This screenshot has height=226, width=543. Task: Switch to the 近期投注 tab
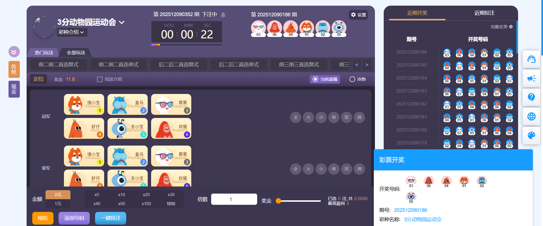(484, 13)
